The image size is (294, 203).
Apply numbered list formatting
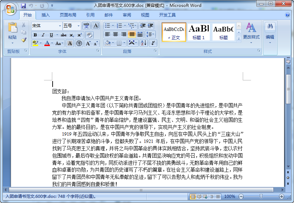click(x=119, y=26)
